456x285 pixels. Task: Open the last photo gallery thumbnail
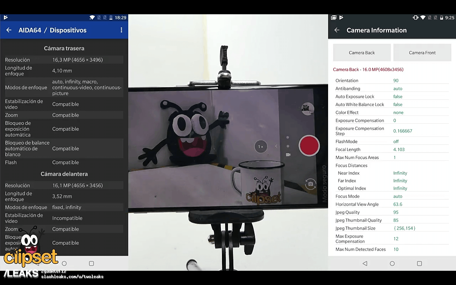click(307, 109)
